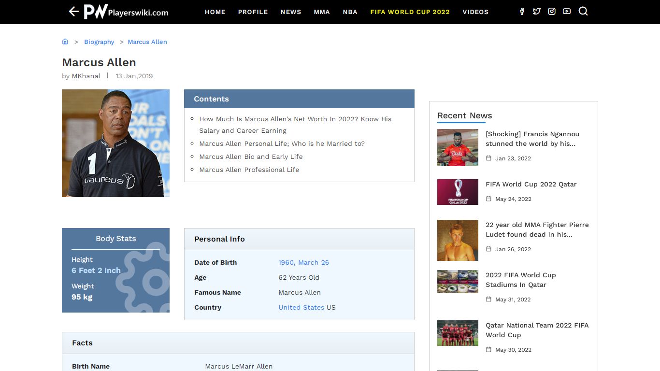
Task: Open the Francis Ngannou news thumbnail
Action: 458,147
